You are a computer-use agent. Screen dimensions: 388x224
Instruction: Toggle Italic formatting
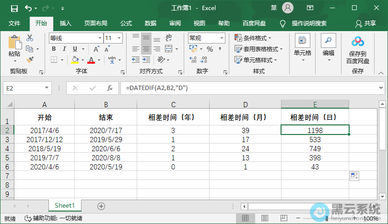(65, 49)
